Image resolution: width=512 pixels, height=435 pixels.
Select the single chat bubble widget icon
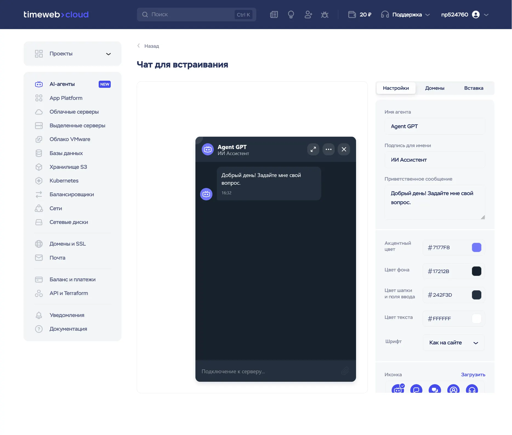(416, 389)
